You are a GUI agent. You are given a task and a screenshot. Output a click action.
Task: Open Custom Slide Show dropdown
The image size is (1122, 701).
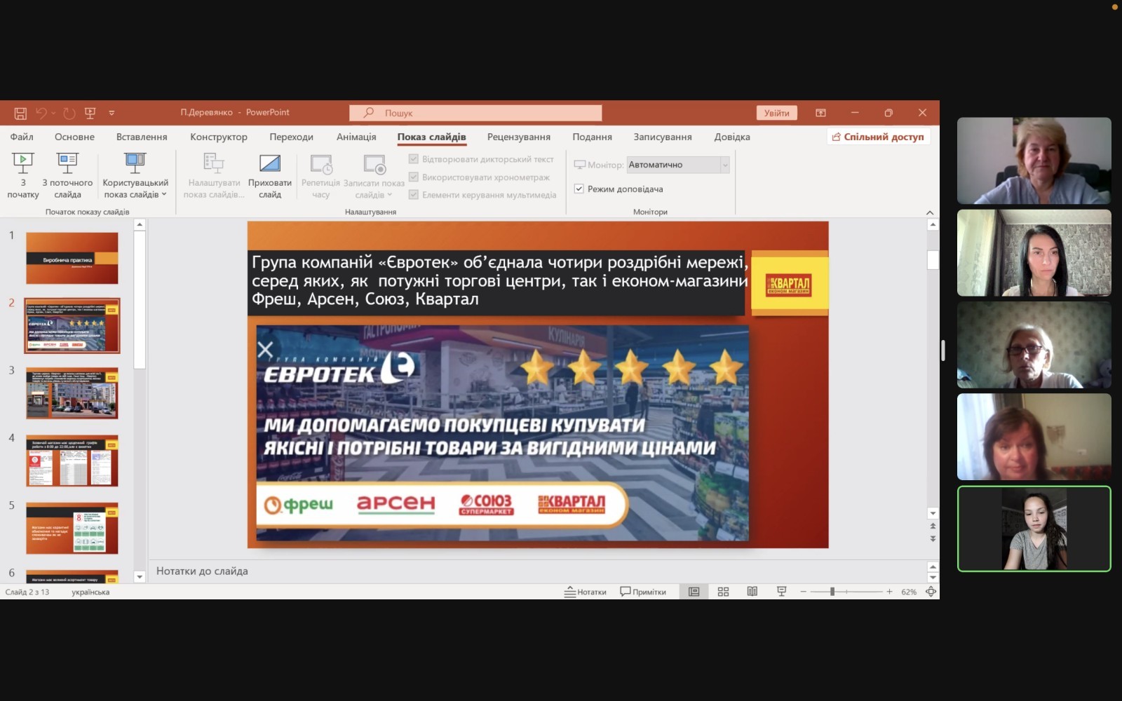click(x=135, y=176)
